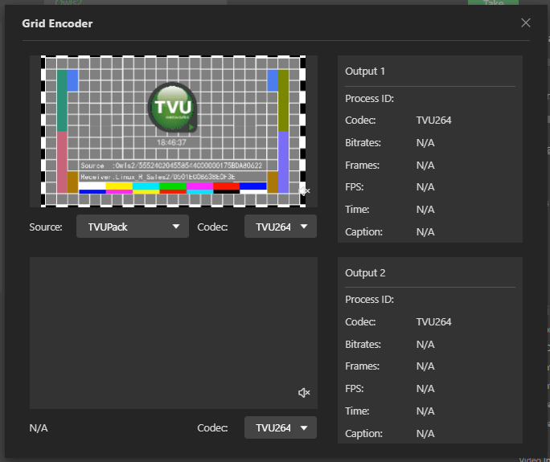Click Output 2 FPS N/A value
Image resolution: width=550 pixels, height=462 pixels.
point(425,388)
